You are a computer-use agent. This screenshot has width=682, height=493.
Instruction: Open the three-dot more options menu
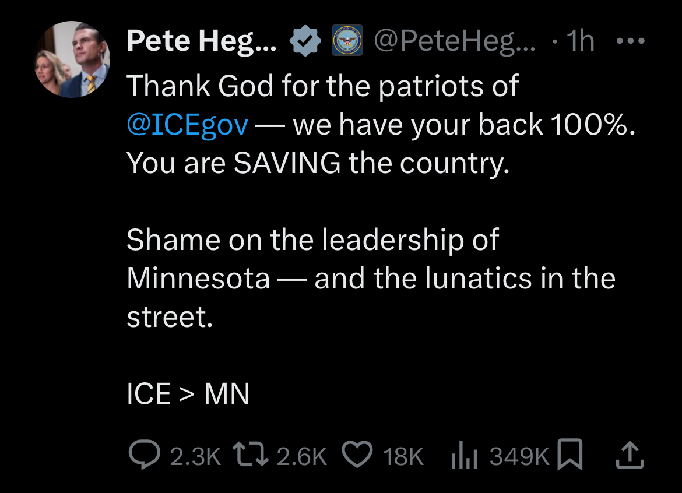coord(631,40)
